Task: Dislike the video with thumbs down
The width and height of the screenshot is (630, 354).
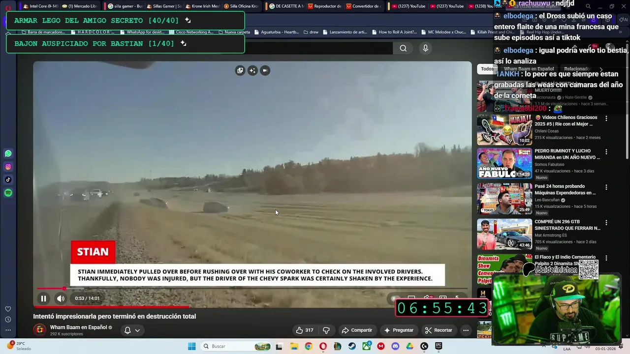Action: 326,330
